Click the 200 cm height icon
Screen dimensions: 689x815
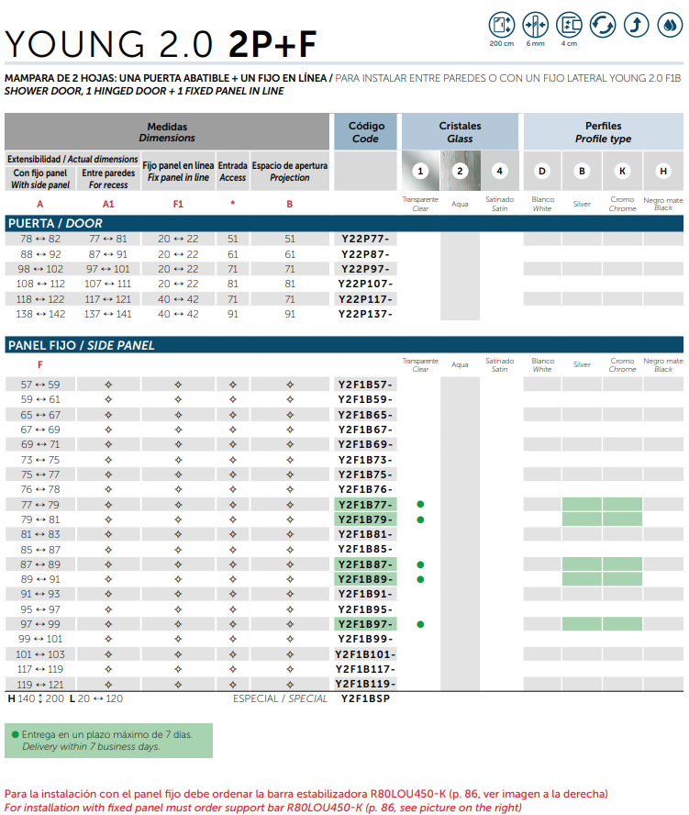point(502,25)
